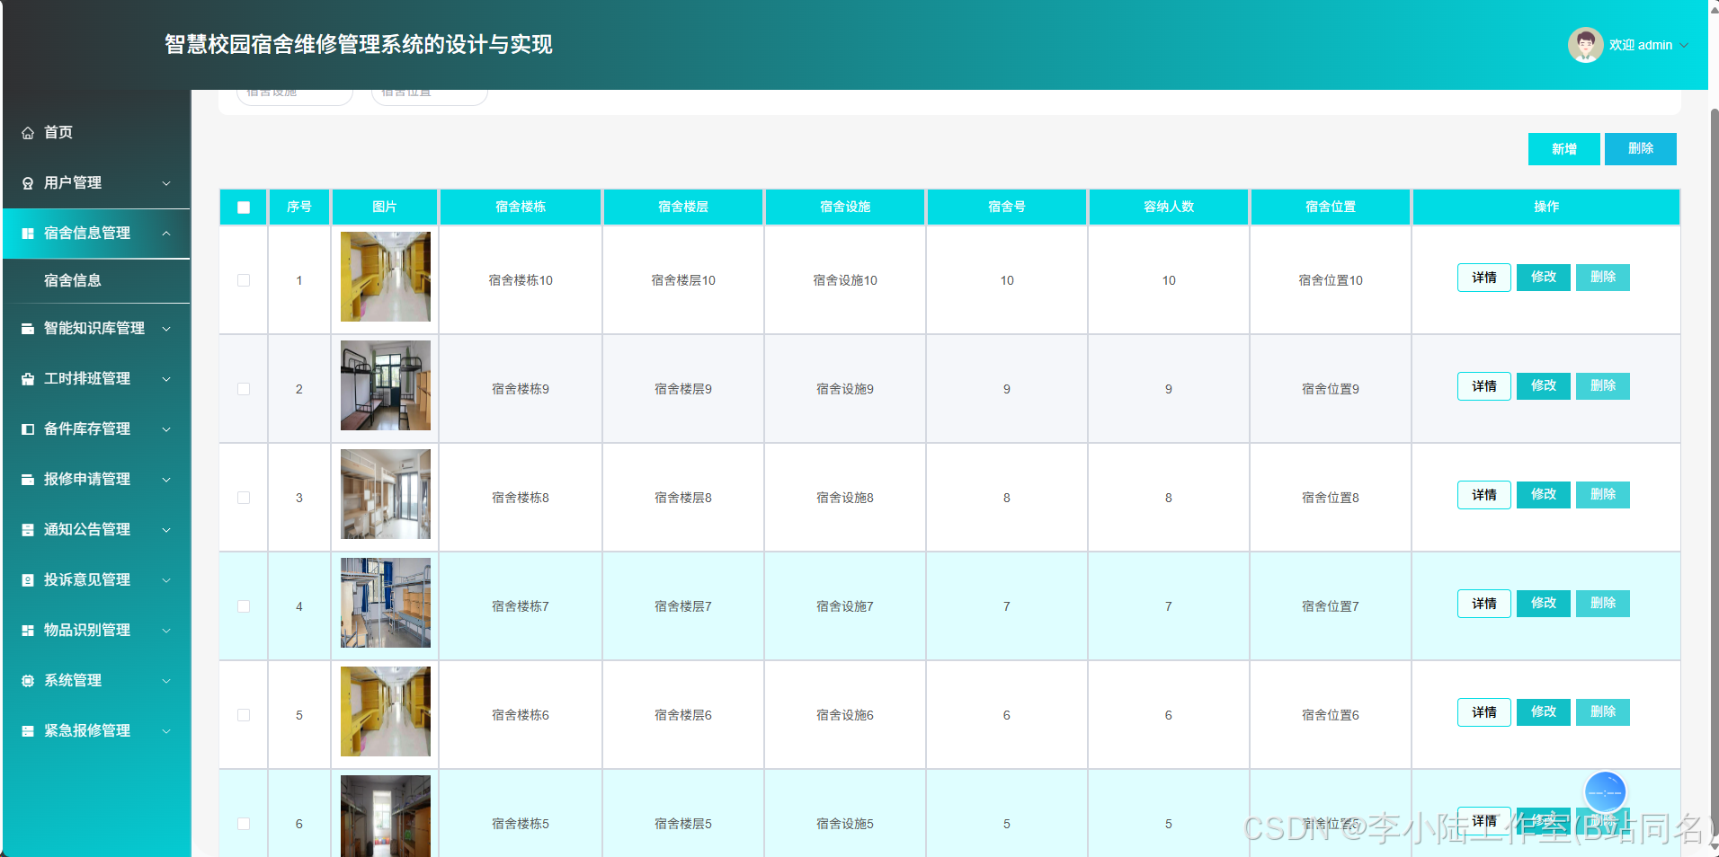
Task: Open 报修申请管理 menu label
Action: coord(87,480)
